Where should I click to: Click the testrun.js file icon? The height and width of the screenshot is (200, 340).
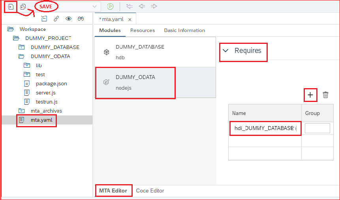click(27, 102)
